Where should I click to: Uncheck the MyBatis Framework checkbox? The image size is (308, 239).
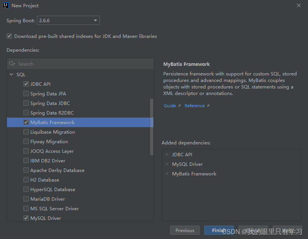(x=26, y=122)
